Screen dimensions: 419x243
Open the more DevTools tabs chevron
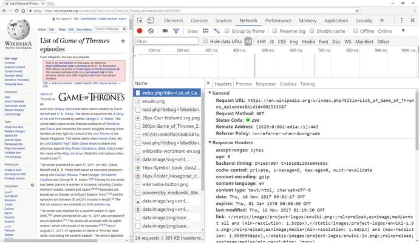coord(382,20)
